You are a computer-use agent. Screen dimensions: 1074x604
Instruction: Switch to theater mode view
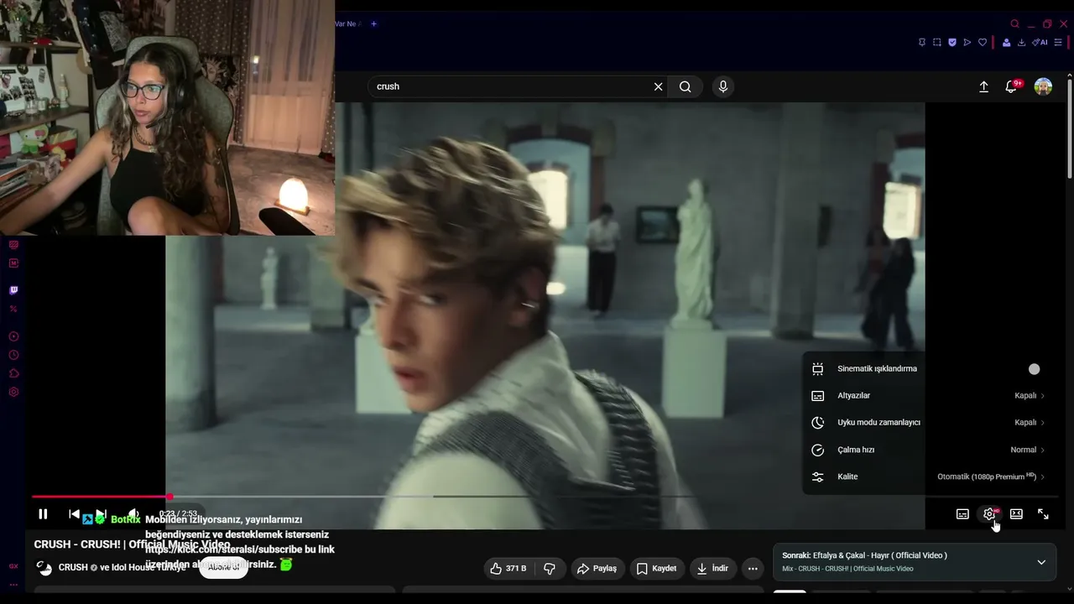[x=1016, y=514]
